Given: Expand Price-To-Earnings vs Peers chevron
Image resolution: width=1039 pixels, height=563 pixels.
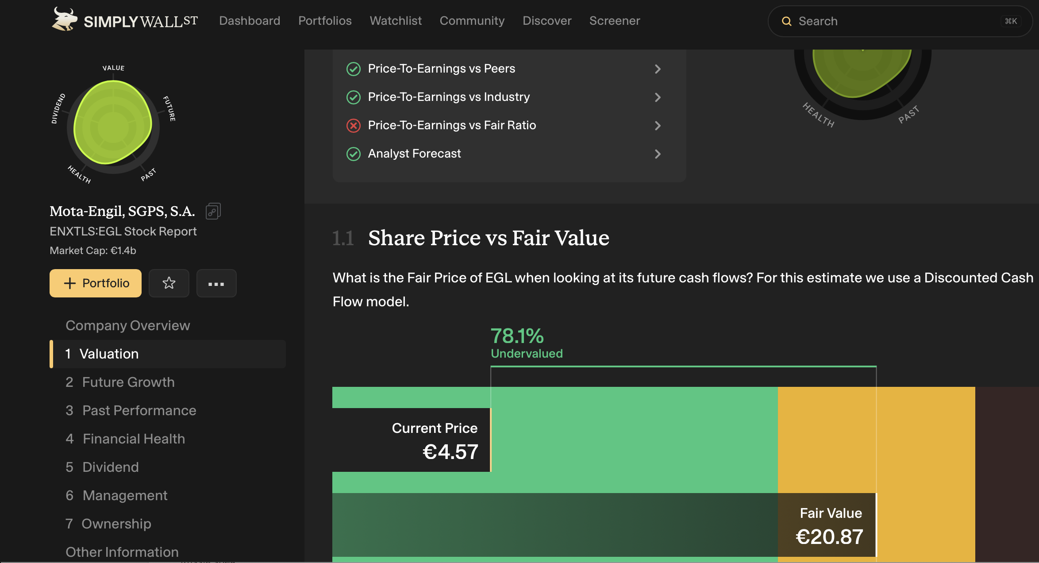Looking at the screenshot, I should pyautogui.click(x=658, y=69).
